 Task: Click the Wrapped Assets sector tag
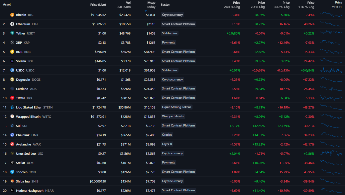(173, 116)
